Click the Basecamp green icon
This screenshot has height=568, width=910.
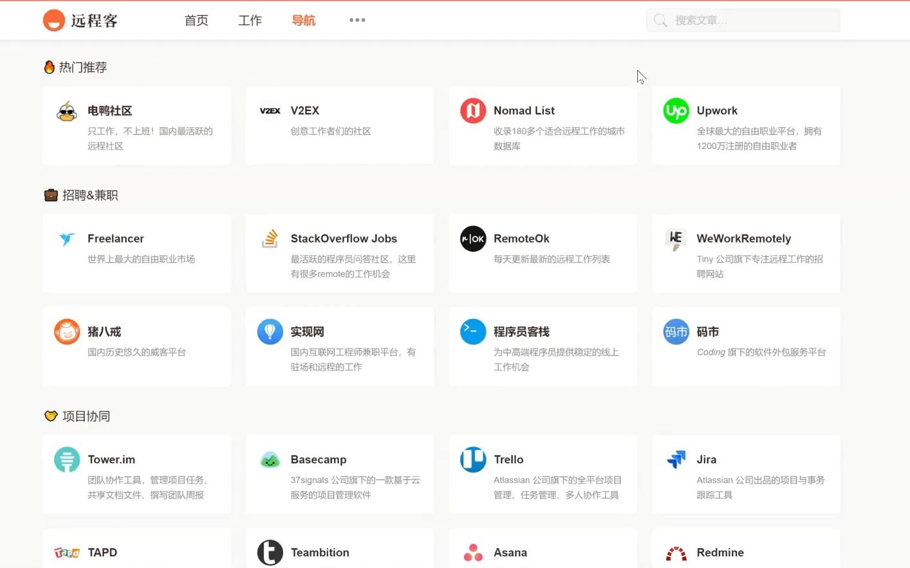click(270, 460)
